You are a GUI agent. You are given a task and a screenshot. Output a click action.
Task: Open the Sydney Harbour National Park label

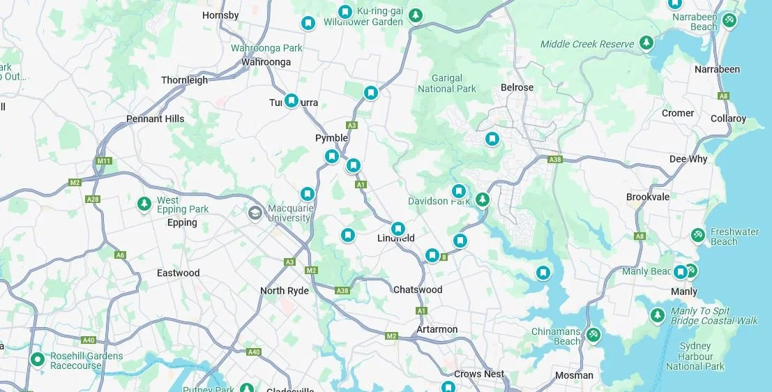[x=695, y=356]
